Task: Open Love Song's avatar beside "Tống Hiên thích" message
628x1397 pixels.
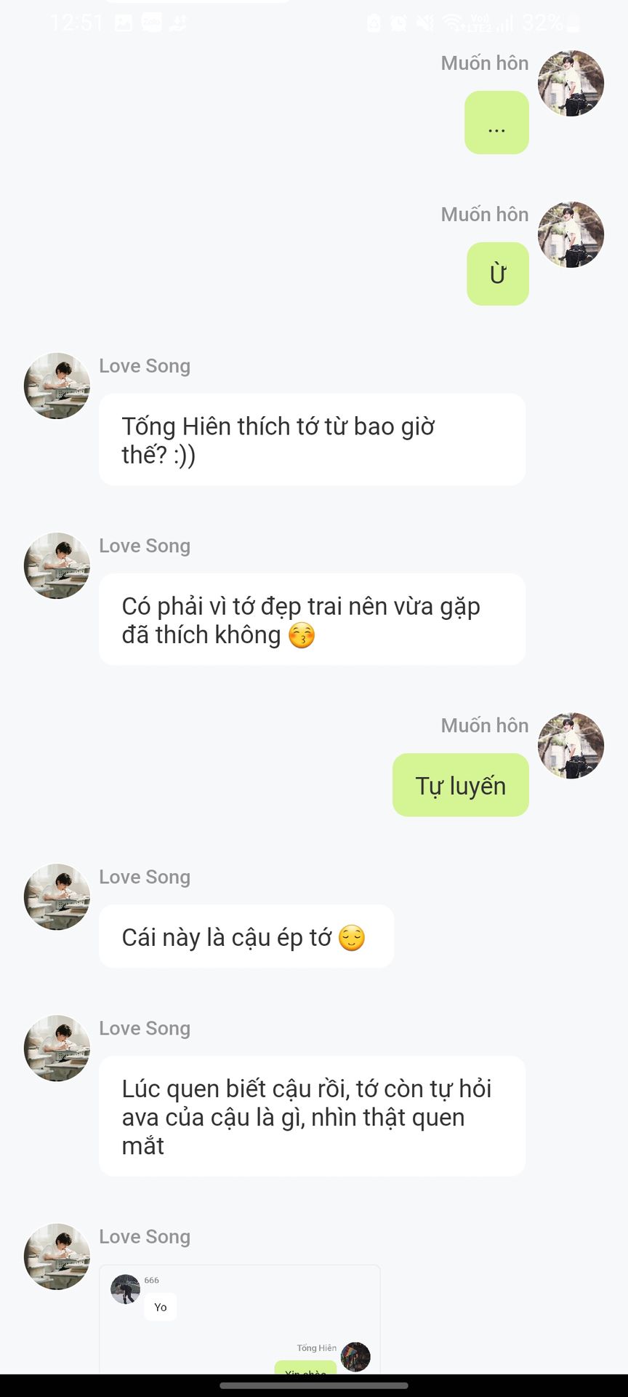Action: coord(57,386)
